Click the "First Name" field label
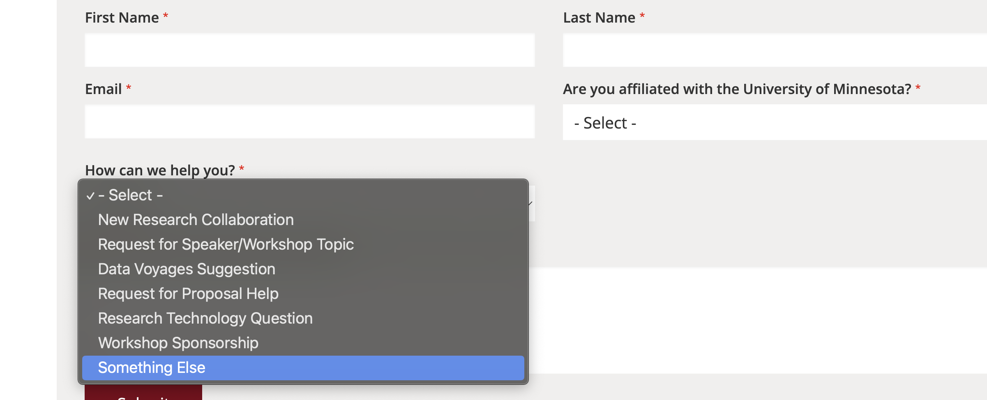This screenshot has width=987, height=400. tap(122, 18)
